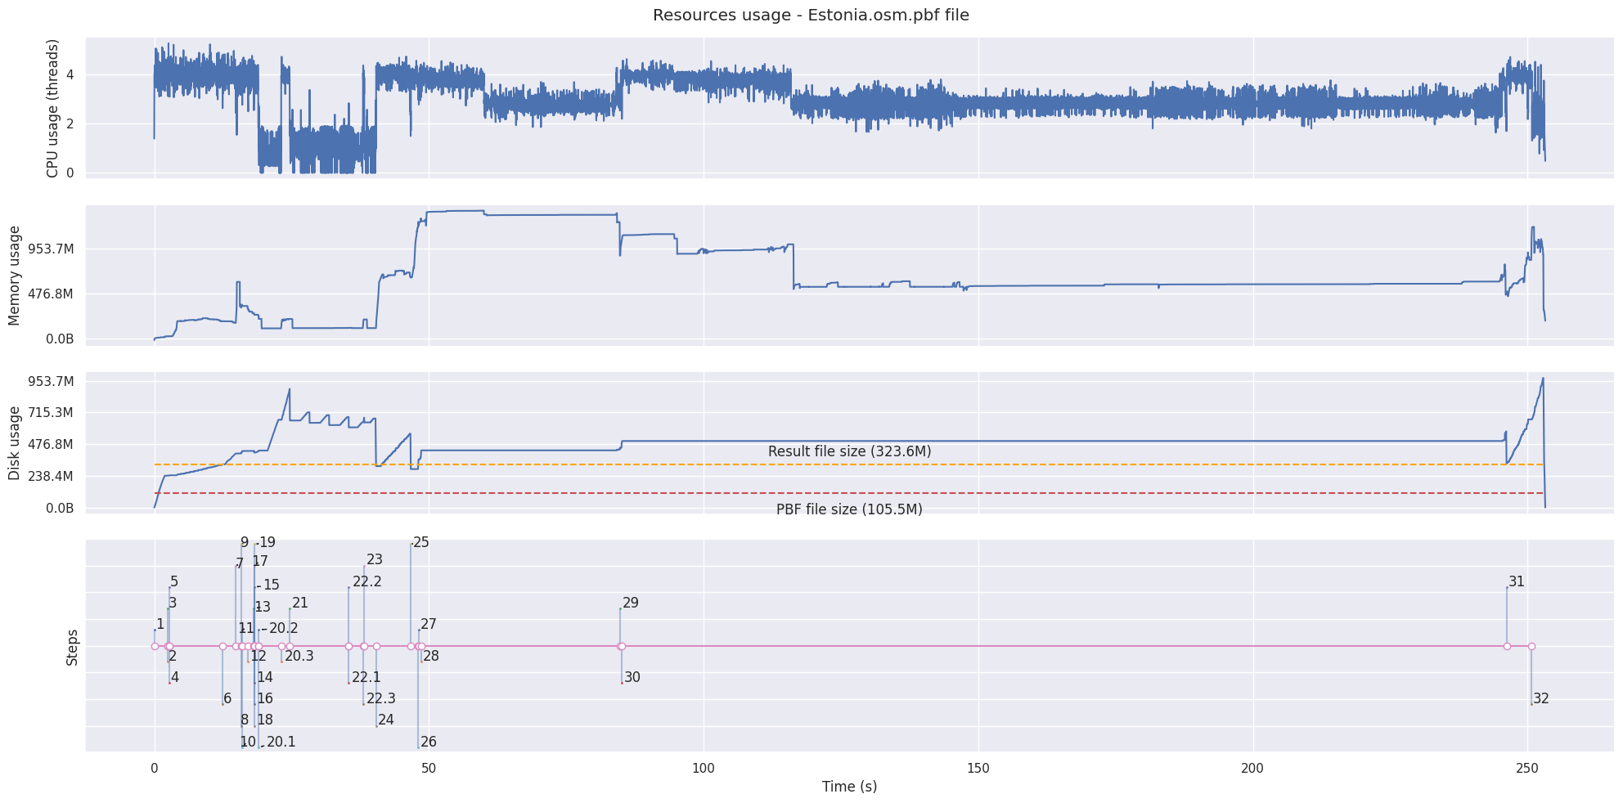Select the "Disk usage" axis label

coord(15,442)
